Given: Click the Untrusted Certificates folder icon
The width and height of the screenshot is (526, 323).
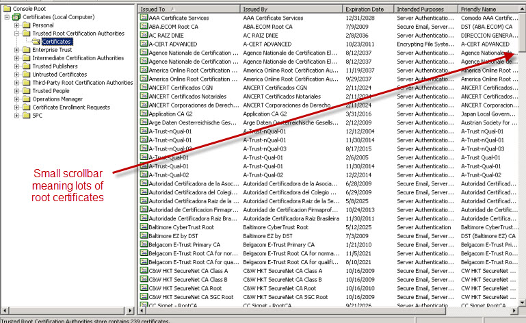Looking at the screenshot, I should point(26,75).
